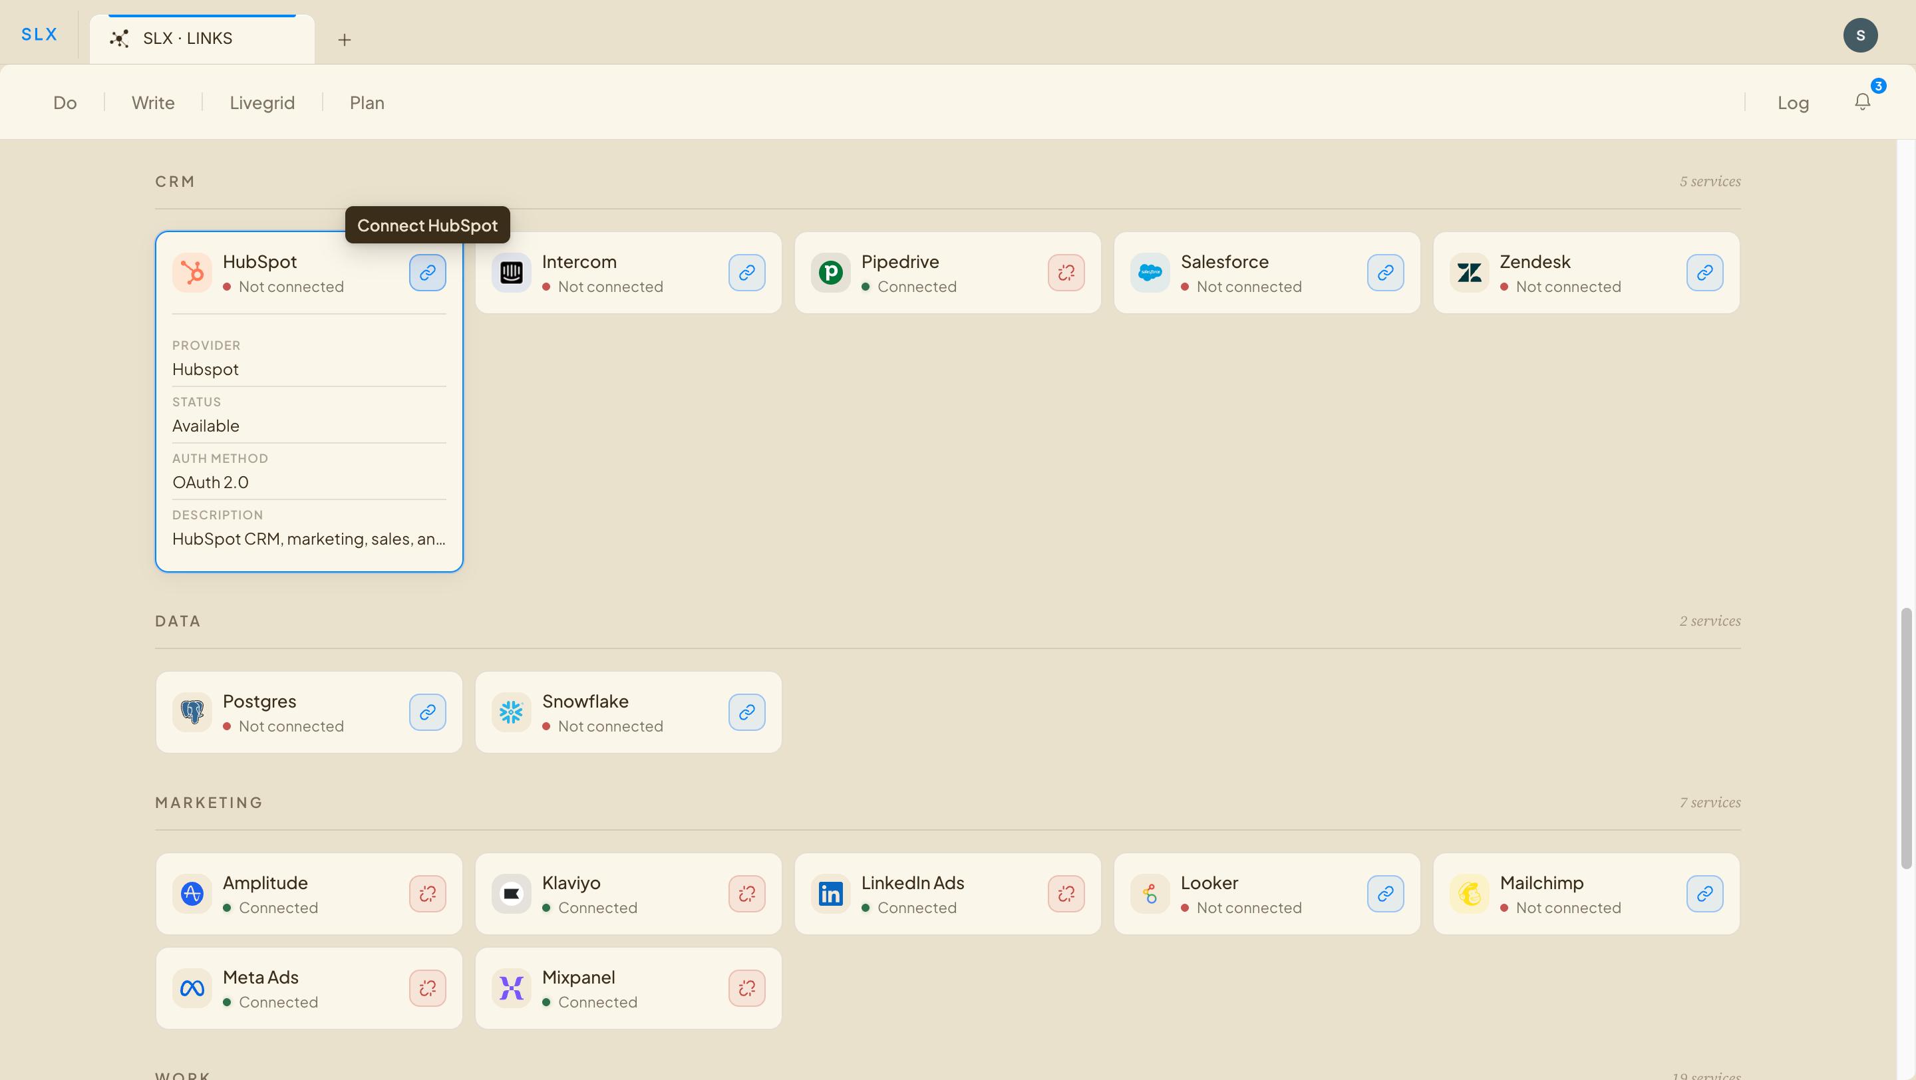Expand the Looker card details

(1267, 893)
